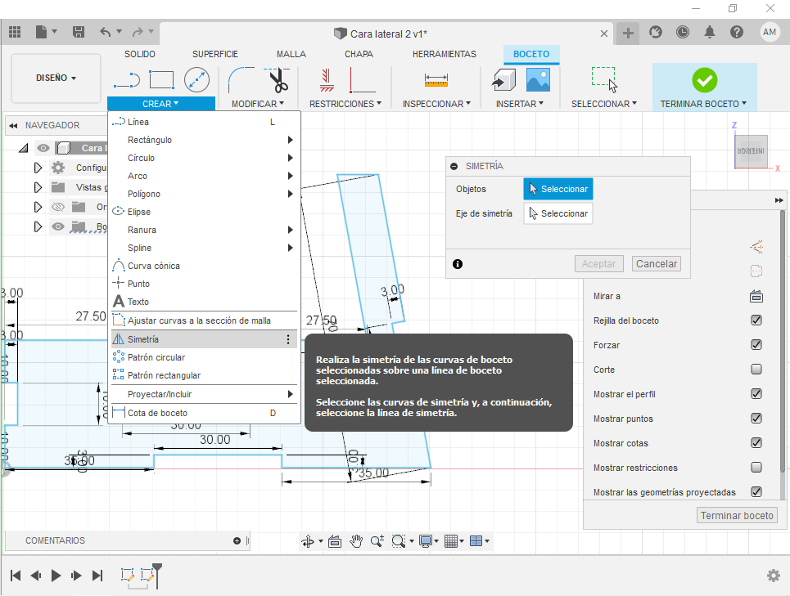Open the job status clock icon

click(682, 32)
